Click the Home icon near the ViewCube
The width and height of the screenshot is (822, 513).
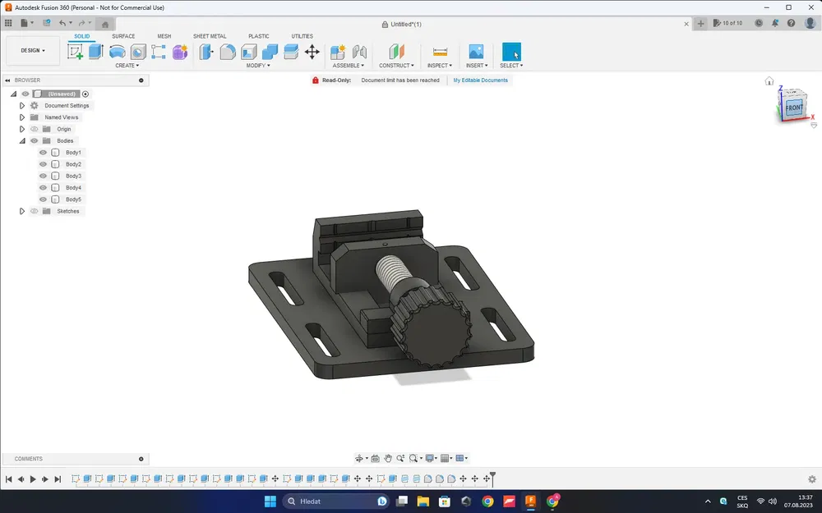click(769, 80)
